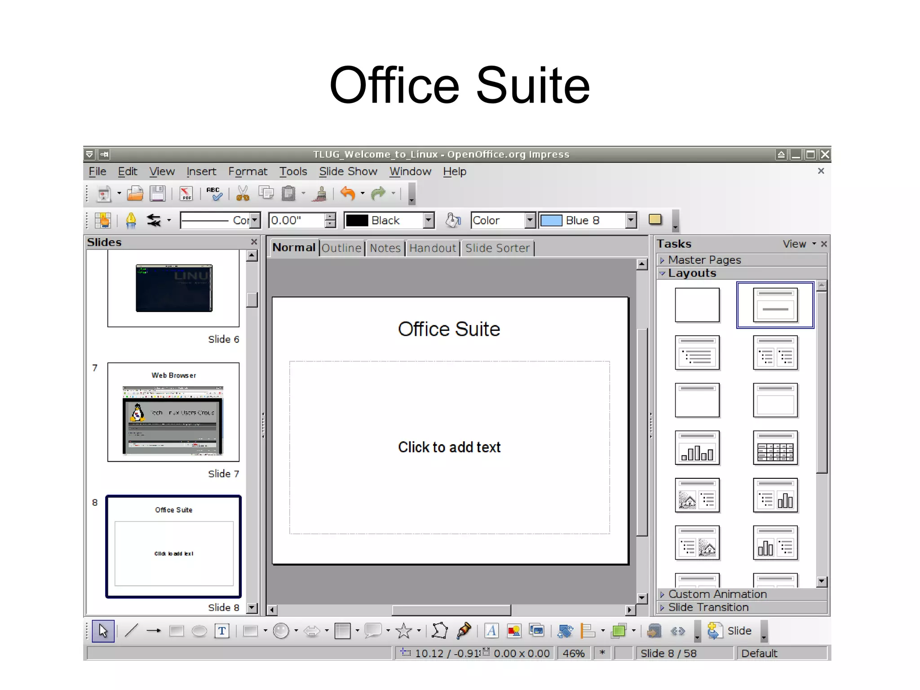Select the Line ends with arrow tool
Viewport: 920px width, 690px height.
coord(154,631)
